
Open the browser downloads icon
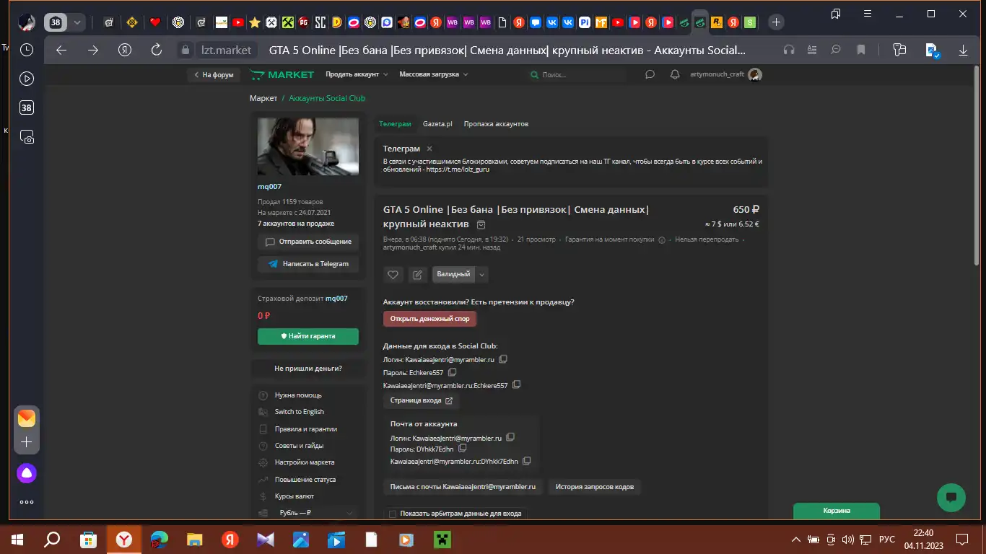tap(963, 50)
